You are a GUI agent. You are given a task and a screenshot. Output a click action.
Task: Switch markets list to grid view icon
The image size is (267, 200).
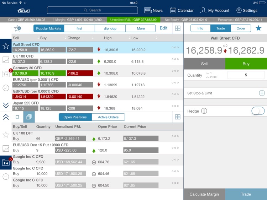point(178,28)
